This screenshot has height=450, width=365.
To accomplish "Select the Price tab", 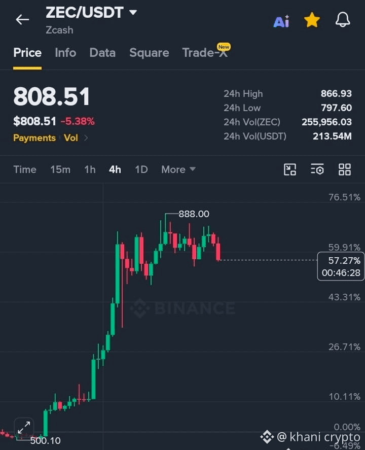I will tap(27, 53).
